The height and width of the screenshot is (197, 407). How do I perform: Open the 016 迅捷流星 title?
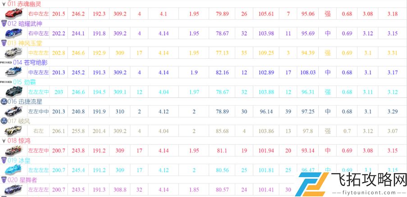click(25, 102)
